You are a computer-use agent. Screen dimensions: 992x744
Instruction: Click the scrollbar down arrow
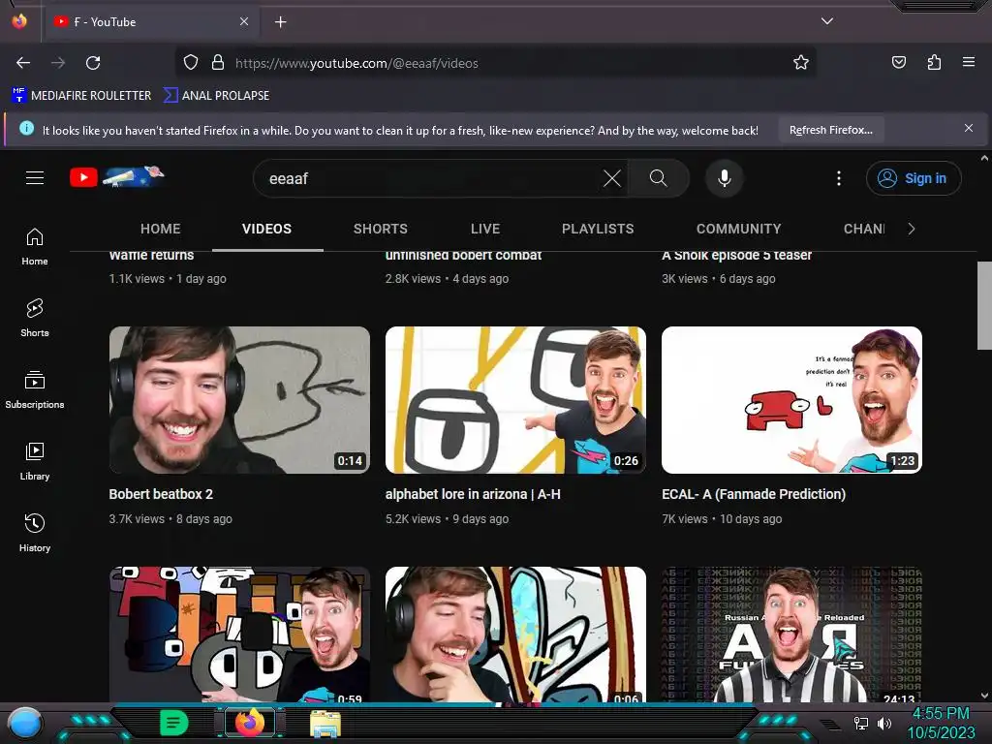coord(984,696)
